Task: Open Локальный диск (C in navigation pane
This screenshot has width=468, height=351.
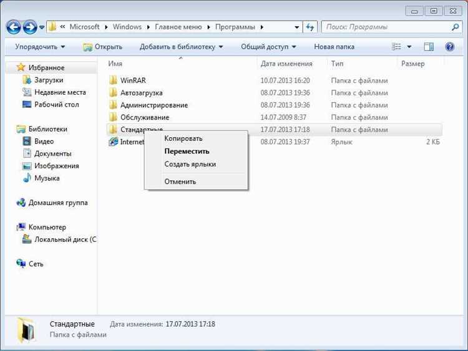Action: coord(65,239)
